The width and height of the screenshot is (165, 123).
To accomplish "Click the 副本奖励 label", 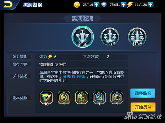I will tap(20, 98).
